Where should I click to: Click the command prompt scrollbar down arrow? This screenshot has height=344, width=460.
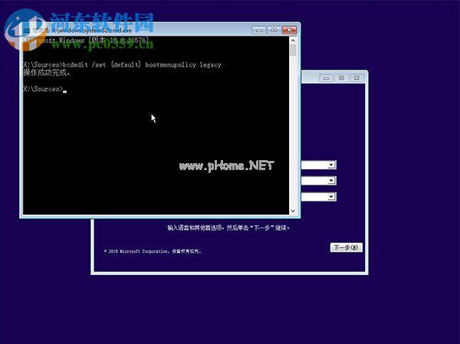[x=294, y=209]
